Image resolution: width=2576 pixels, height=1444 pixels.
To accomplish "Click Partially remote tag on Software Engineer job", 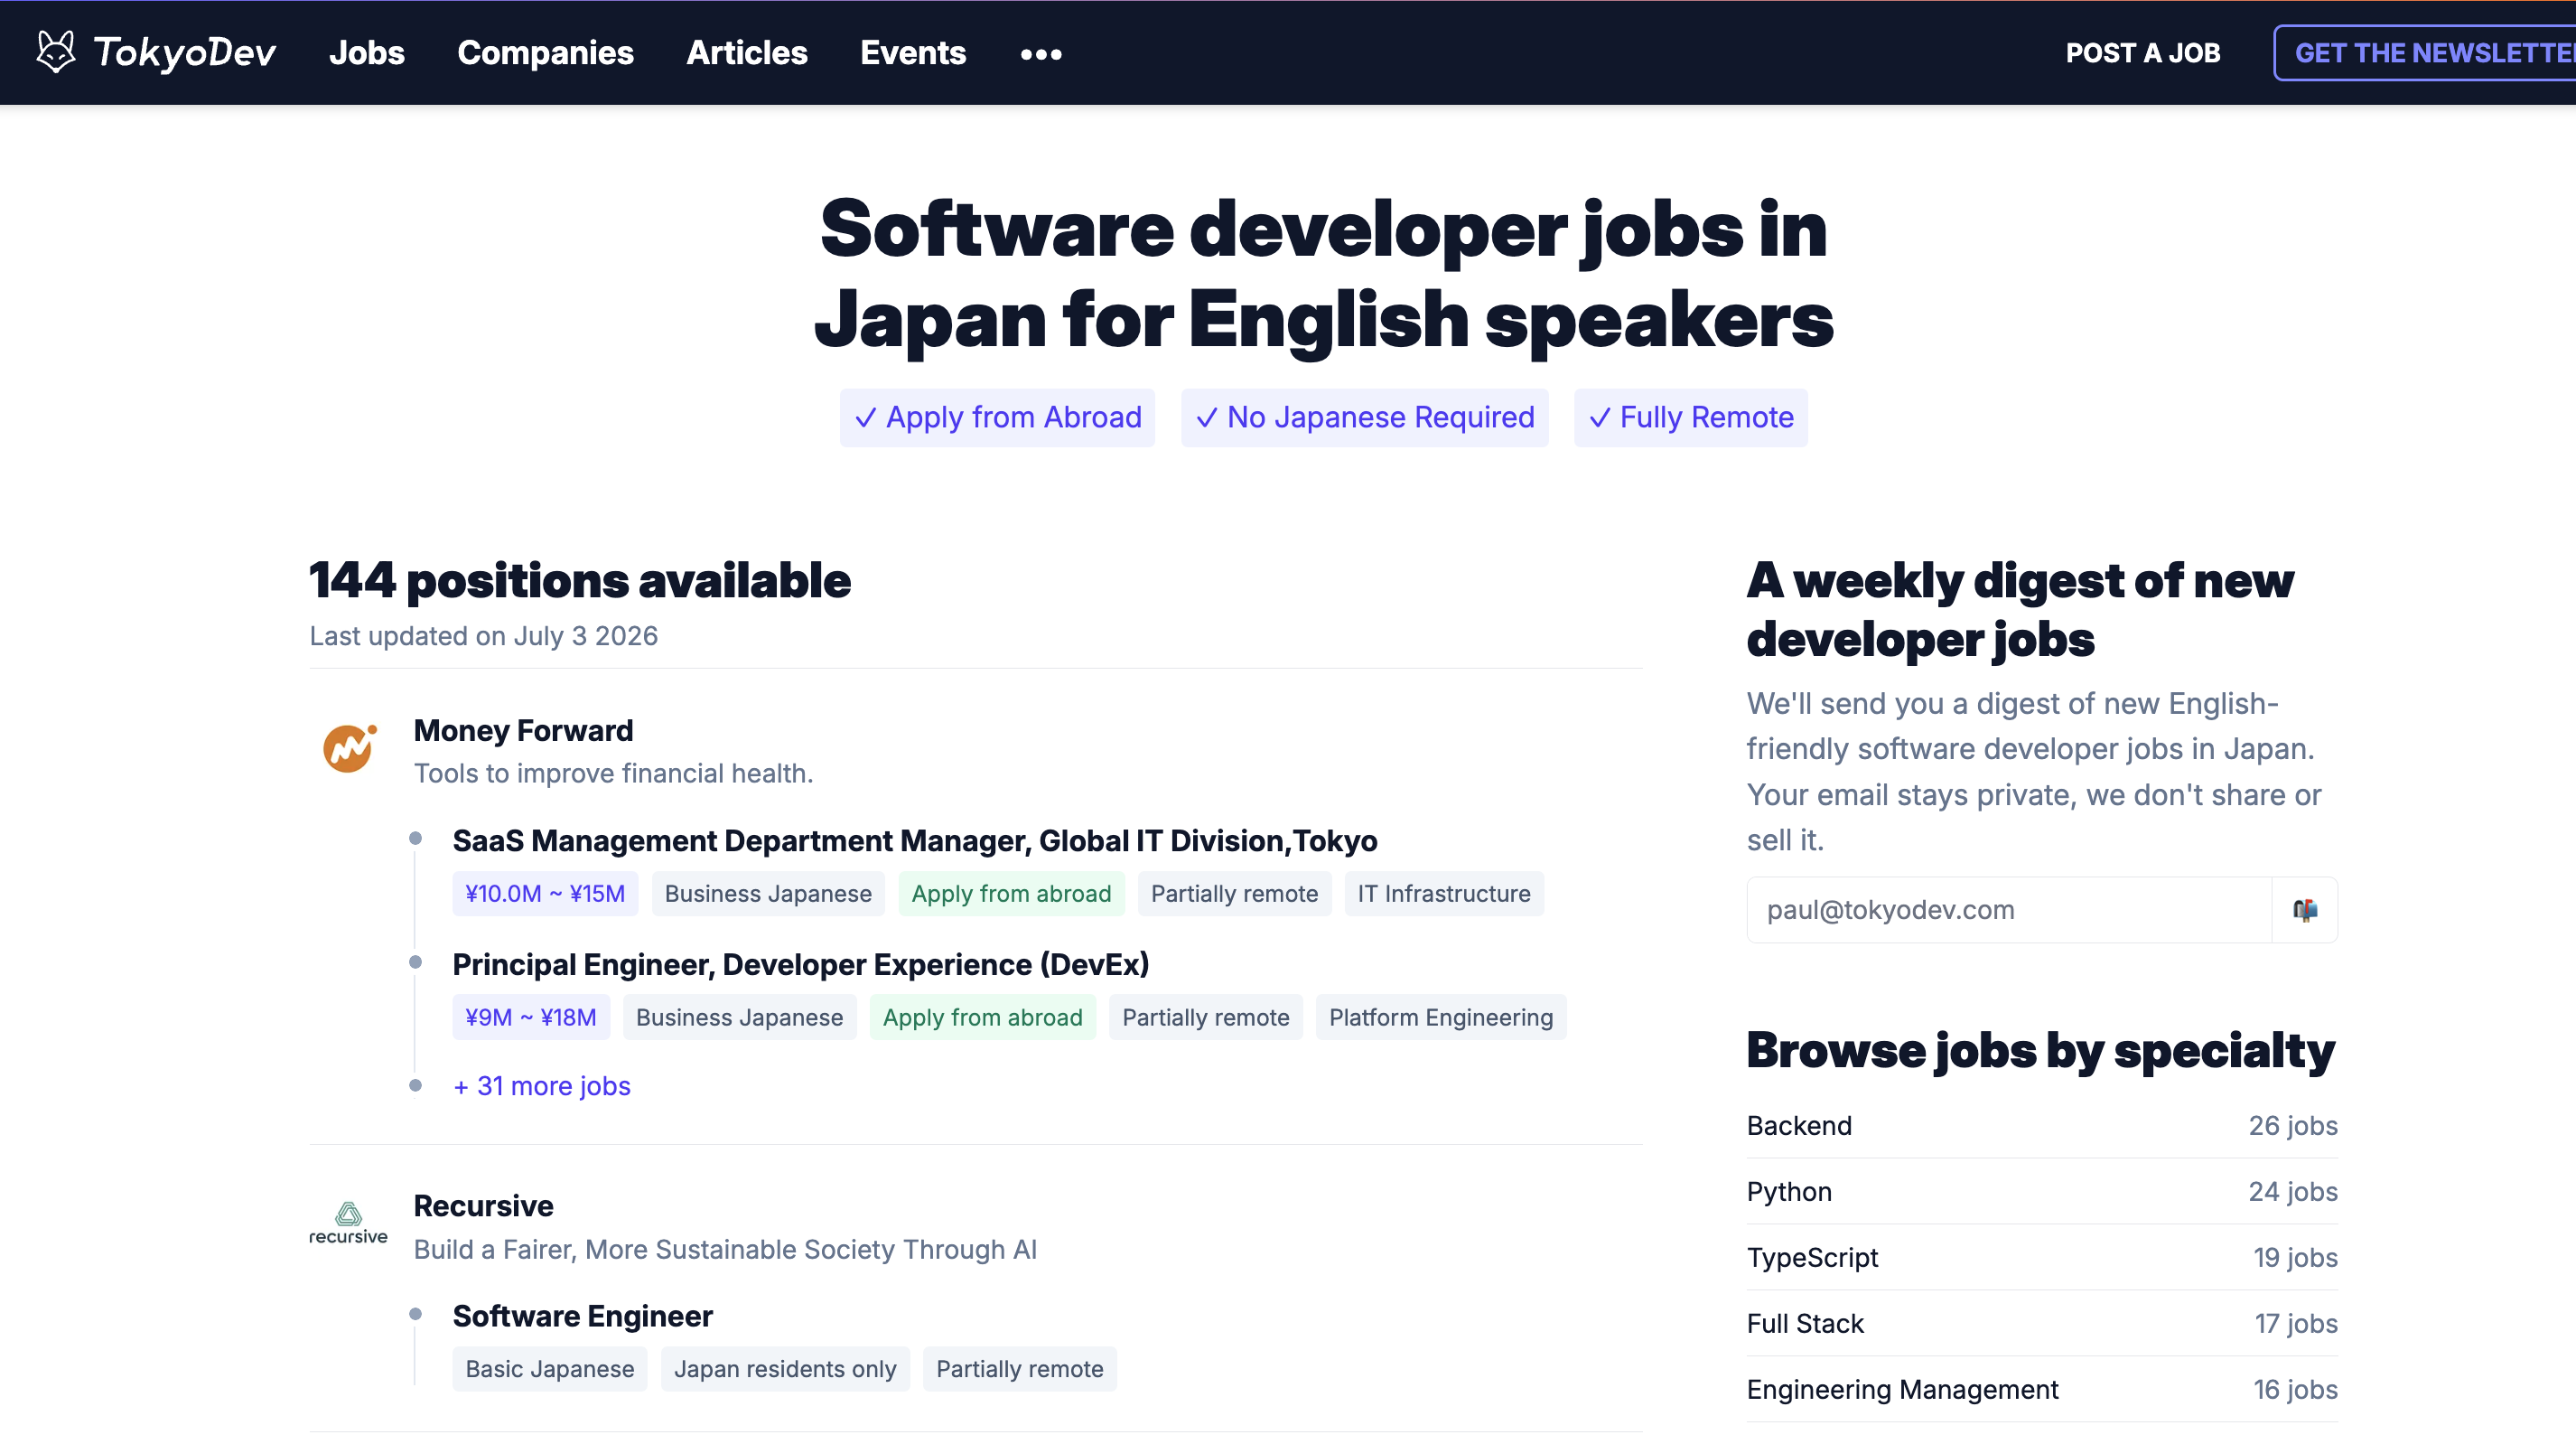I will pyautogui.click(x=1019, y=1369).
